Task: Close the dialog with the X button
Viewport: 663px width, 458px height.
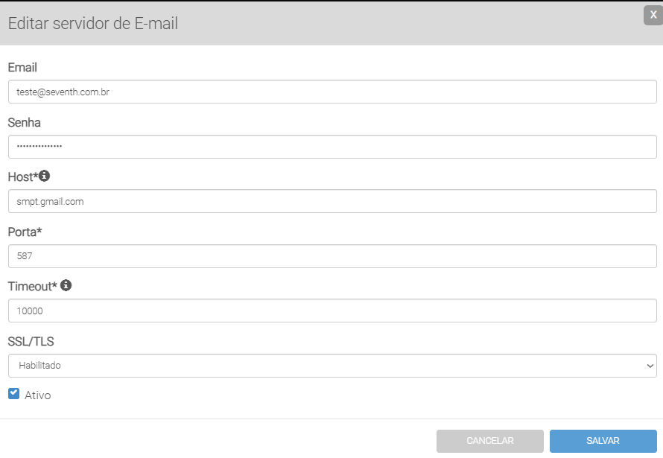Action: coord(653,15)
